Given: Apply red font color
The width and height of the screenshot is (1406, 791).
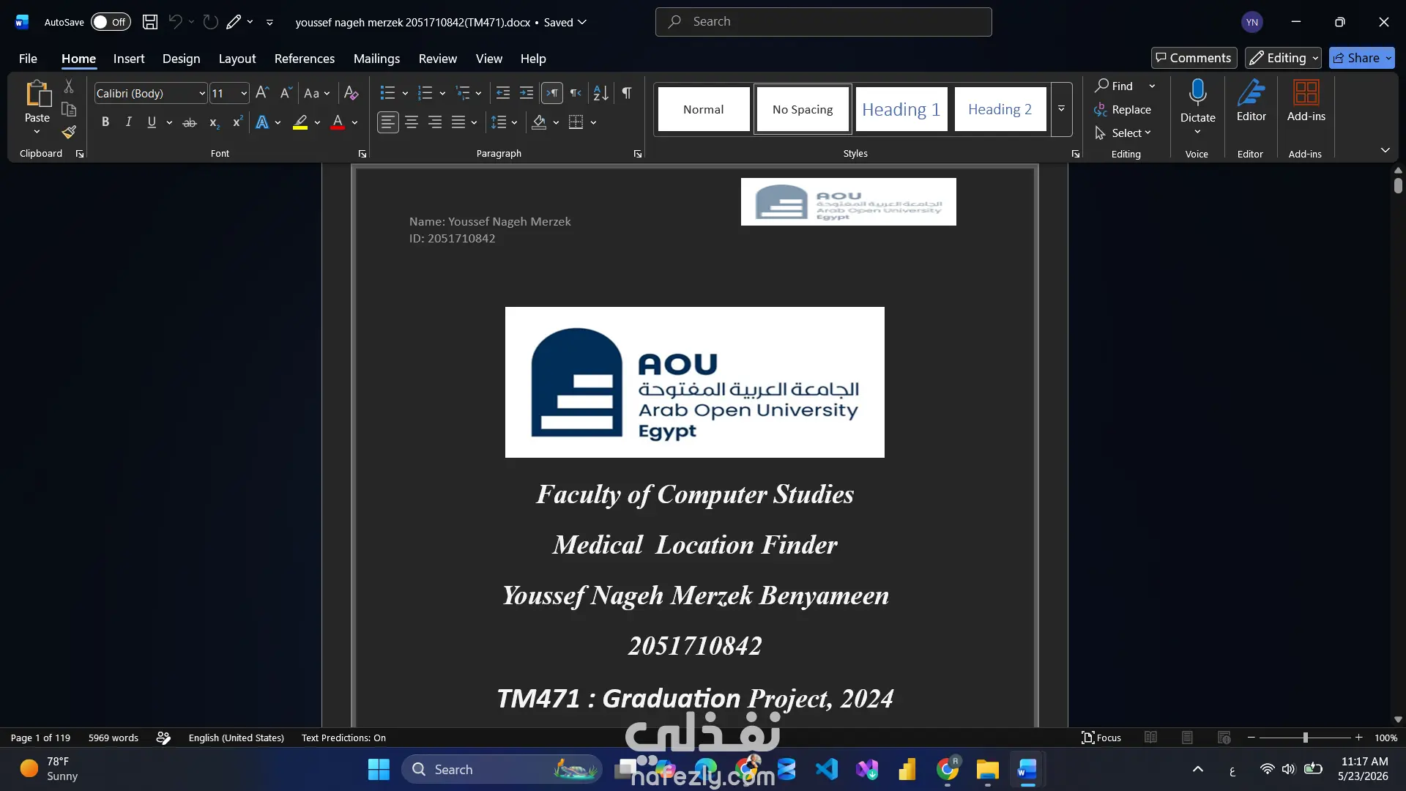Looking at the screenshot, I should coord(338,122).
